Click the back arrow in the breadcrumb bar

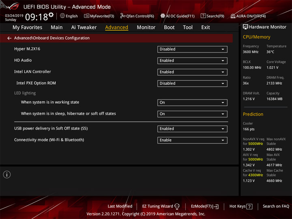pyautogui.click(x=9, y=38)
